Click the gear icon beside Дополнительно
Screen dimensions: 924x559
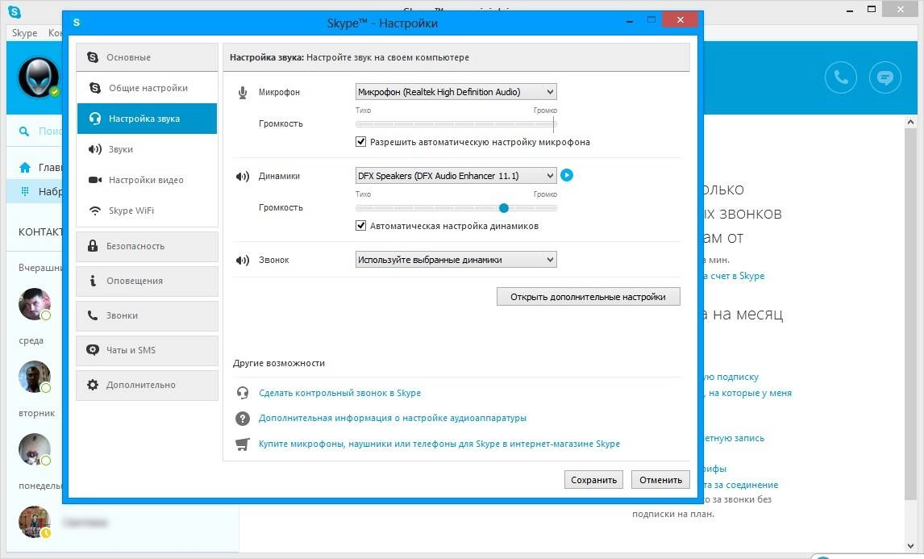point(93,385)
